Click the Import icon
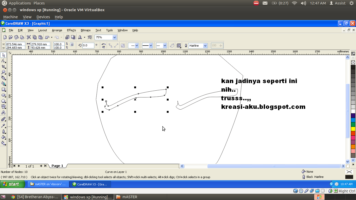The width and height of the screenshot is (356, 200). (67, 37)
